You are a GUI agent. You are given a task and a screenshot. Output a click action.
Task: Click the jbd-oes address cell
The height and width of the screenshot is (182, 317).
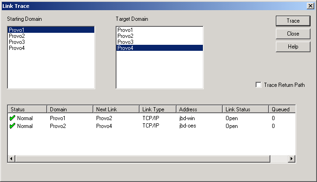coord(188,126)
